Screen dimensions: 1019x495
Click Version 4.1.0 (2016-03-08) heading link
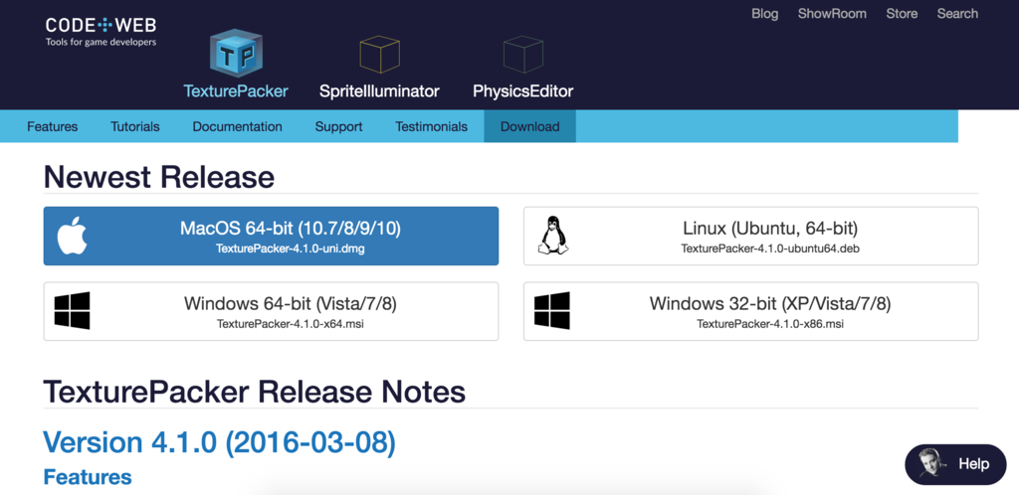pyautogui.click(x=219, y=442)
